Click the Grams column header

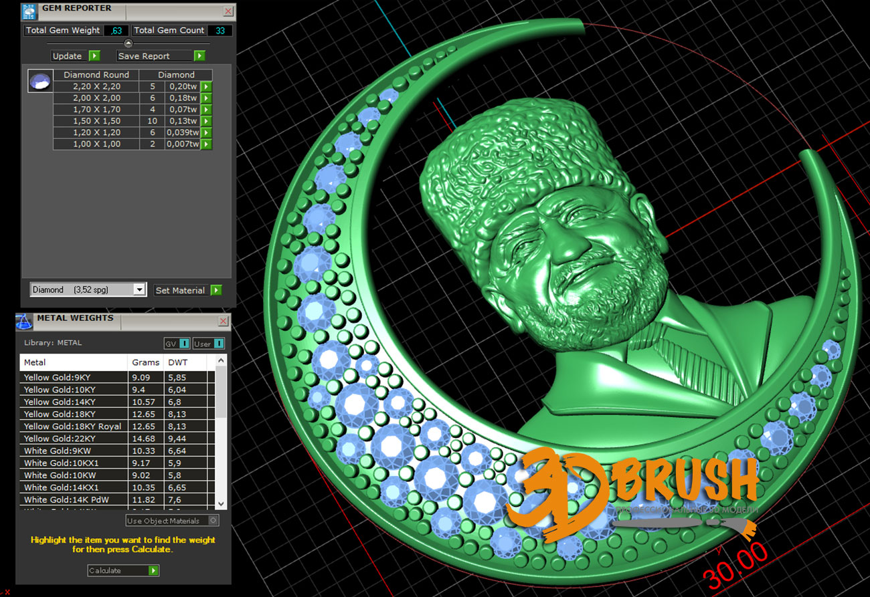click(x=146, y=362)
